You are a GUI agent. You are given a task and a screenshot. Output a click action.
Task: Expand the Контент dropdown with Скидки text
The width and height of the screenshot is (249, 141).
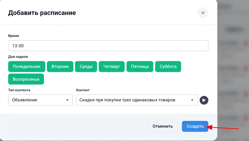[134, 100]
